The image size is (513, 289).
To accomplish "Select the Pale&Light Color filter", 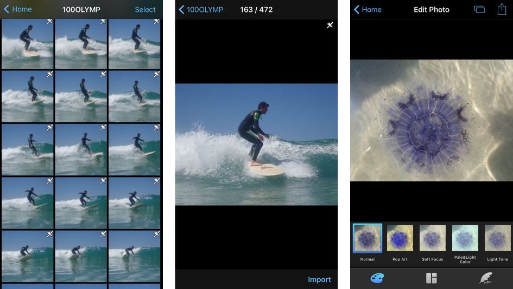I will [465, 239].
